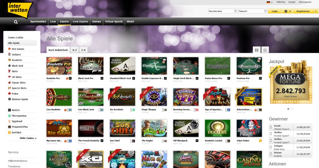Launch The Angler game
319x168 pixels.
(x=154, y=128)
